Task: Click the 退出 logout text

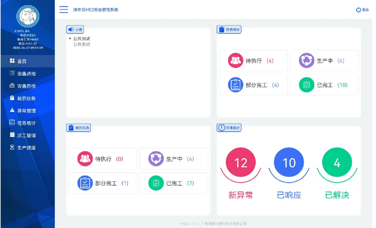Action: pos(365,10)
